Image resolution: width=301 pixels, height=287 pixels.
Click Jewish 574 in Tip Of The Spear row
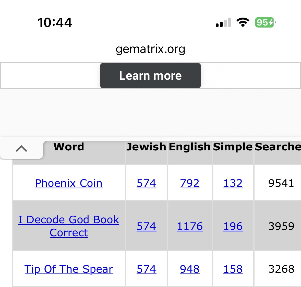146,269
